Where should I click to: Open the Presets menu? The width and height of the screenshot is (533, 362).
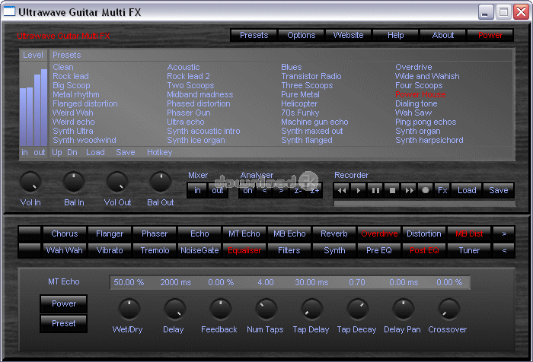click(x=254, y=35)
